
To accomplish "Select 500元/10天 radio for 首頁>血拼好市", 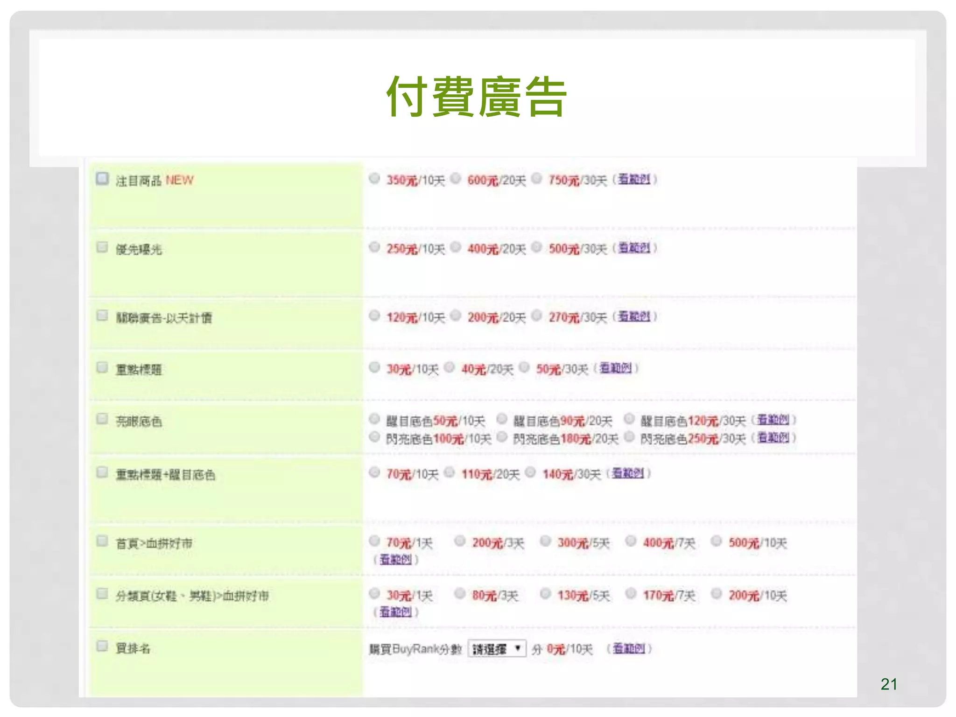I will pos(717,541).
